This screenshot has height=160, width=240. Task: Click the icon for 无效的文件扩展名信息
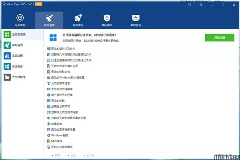click(x=48, y=66)
